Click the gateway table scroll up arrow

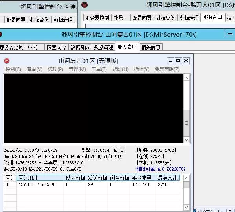coord(186,179)
